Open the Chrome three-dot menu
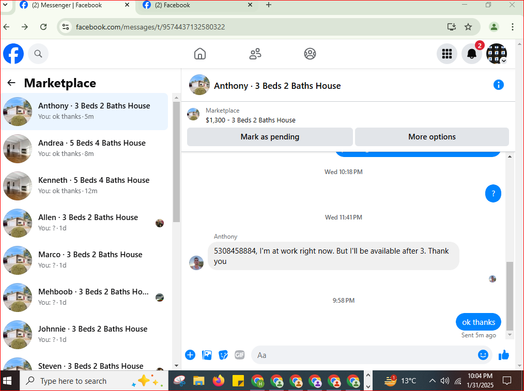 (512, 27)
